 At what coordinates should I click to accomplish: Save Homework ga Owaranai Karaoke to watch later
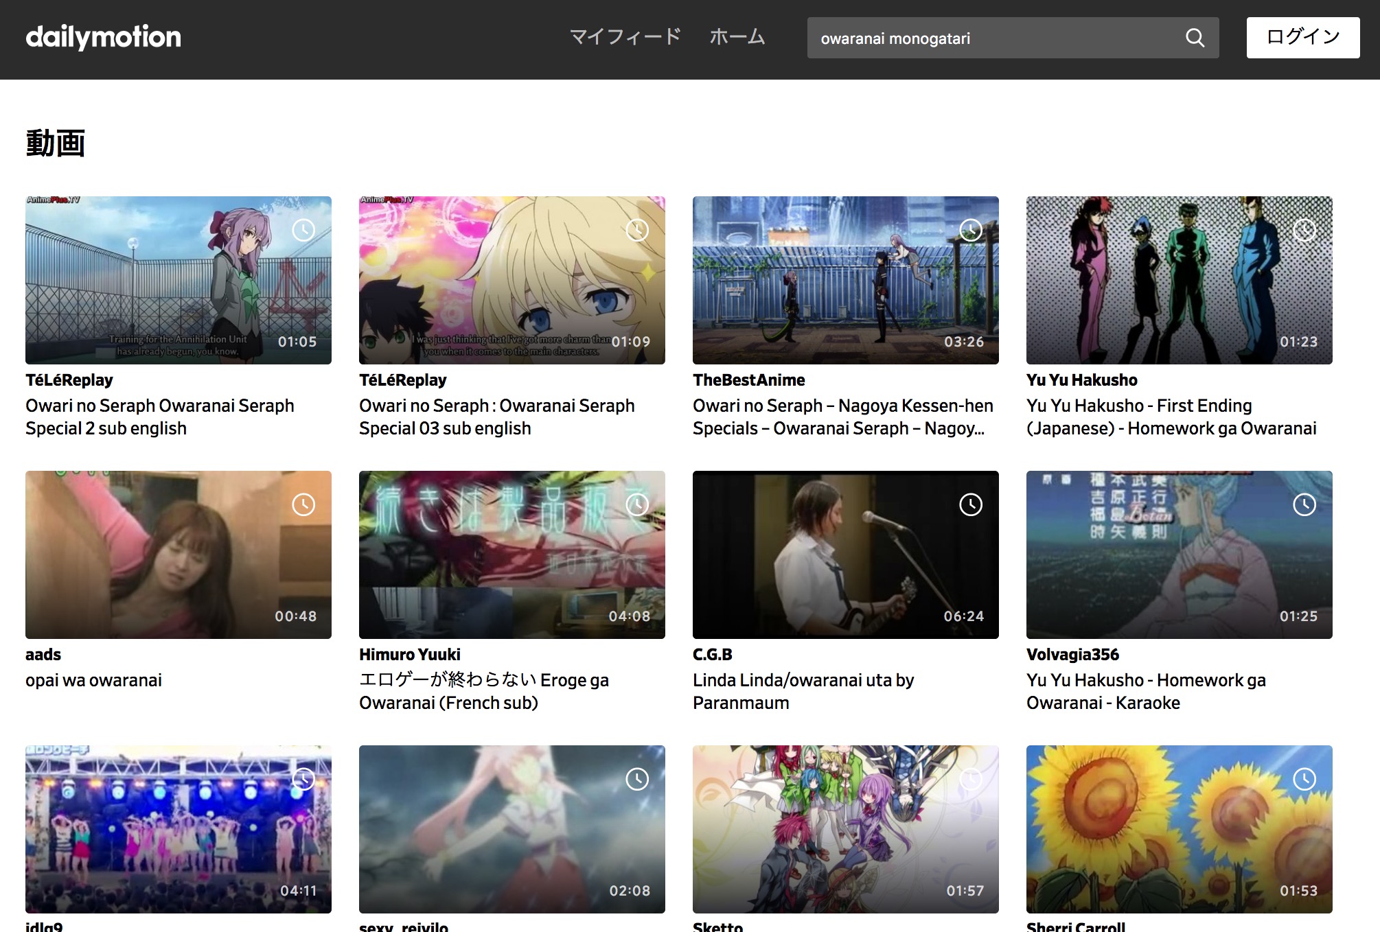point(1304,504)
